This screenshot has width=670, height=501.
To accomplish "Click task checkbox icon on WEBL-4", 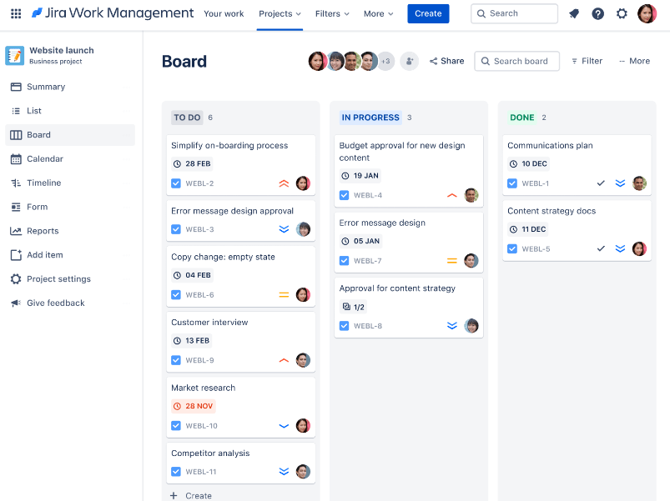I will coord(344,195).
